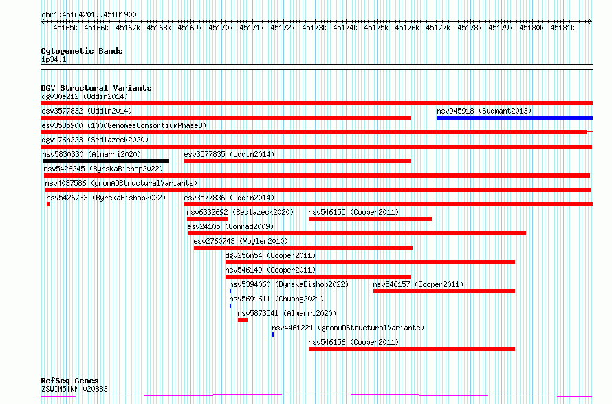
Task: Click the red bar under nsv546155
Action: (370, 219)
